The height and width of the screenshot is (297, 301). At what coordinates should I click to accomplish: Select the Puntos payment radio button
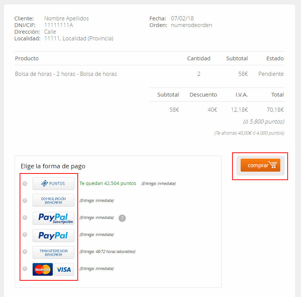tap(25, 183)
